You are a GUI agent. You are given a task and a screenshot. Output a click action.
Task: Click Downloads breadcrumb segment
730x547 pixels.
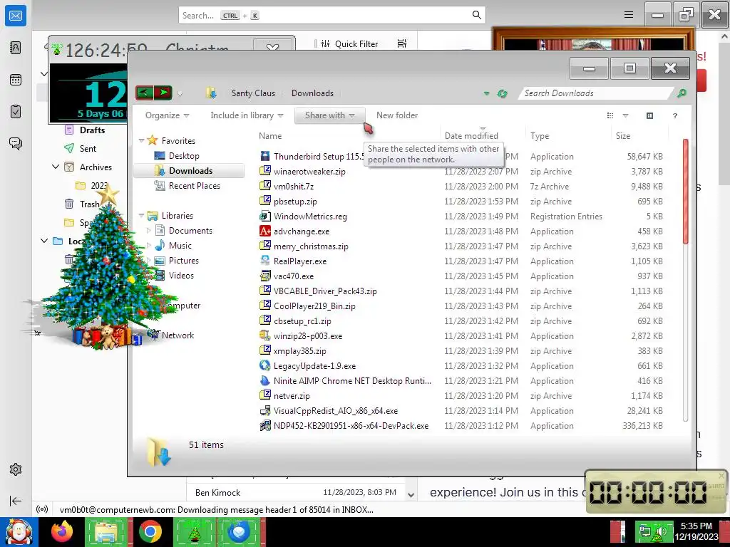[x=312, y=93]
